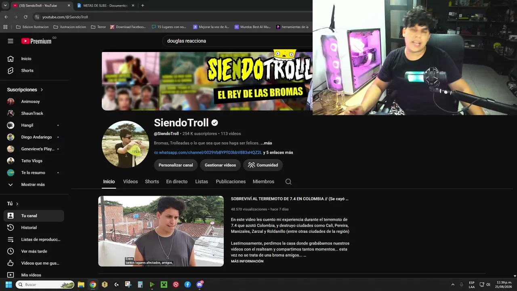This screenshot has width=517, height=291.
Task: Open the Te lo resumo subscription
Action: click(x=34, y=173)
